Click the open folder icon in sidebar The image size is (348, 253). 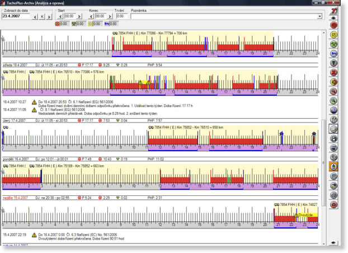[333, 129]
